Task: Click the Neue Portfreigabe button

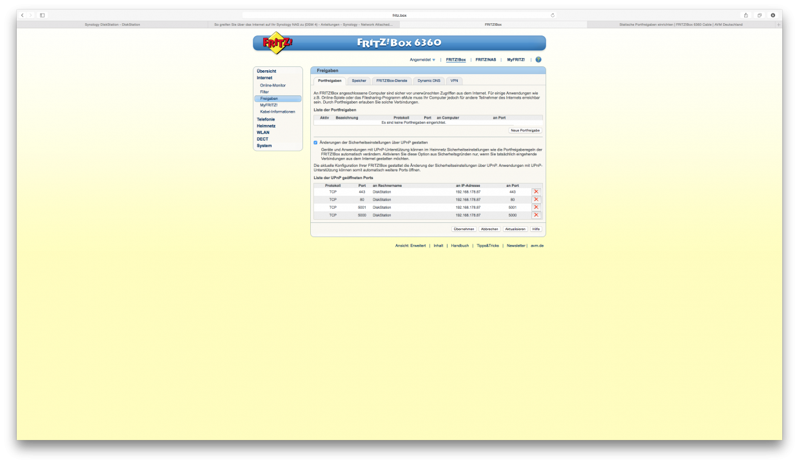Action: [525, 130]
